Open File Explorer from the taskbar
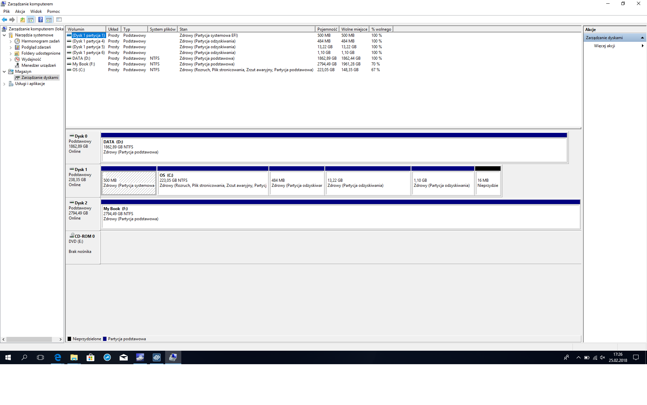This screenshot has width=647, height=405. pyautogui.click(x=74, y=357)
